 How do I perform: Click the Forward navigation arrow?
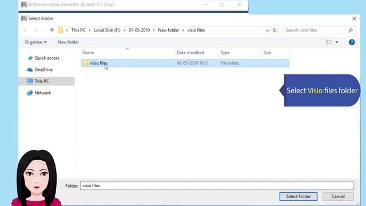[35, 30]
